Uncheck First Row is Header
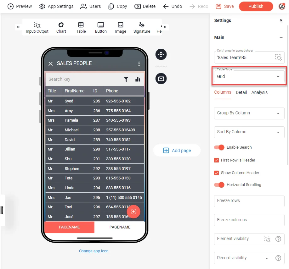The width and height of the screenshot is (289, 269). click(216, 160)
